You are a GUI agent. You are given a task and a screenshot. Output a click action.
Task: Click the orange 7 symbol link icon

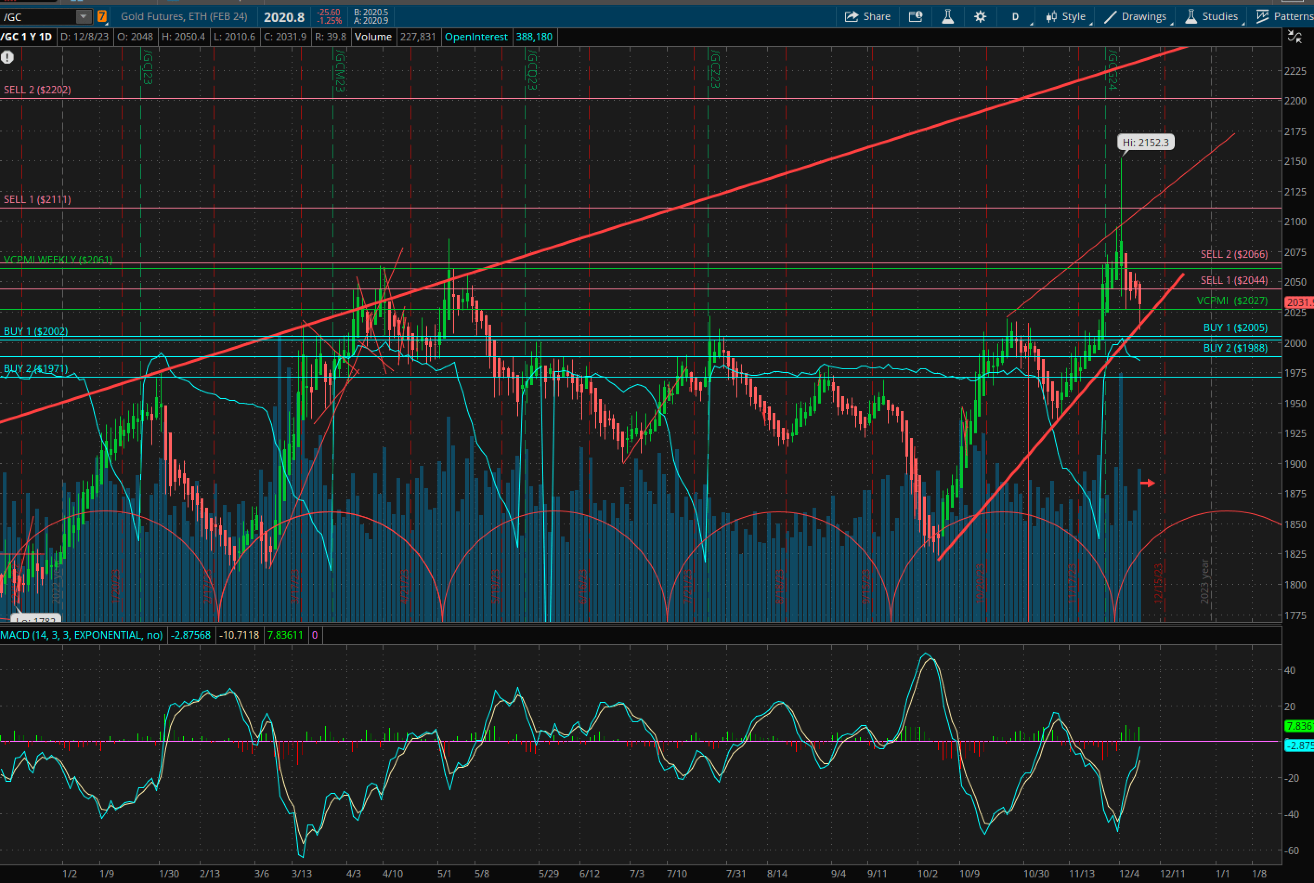pos(102,16)
